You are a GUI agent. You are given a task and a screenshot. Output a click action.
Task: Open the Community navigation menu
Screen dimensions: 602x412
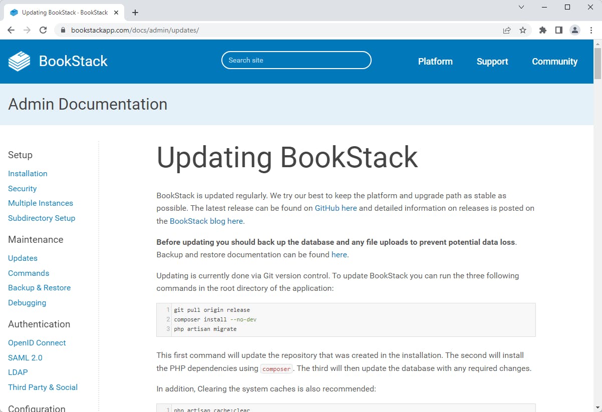(x=554, y=62)
